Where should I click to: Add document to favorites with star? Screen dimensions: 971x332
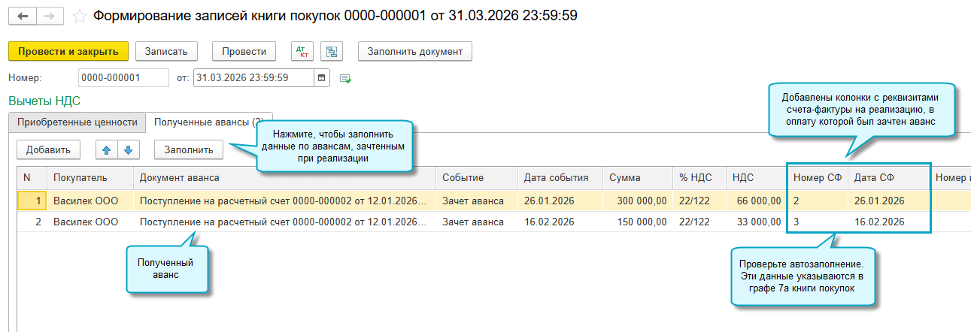[79, 16]
